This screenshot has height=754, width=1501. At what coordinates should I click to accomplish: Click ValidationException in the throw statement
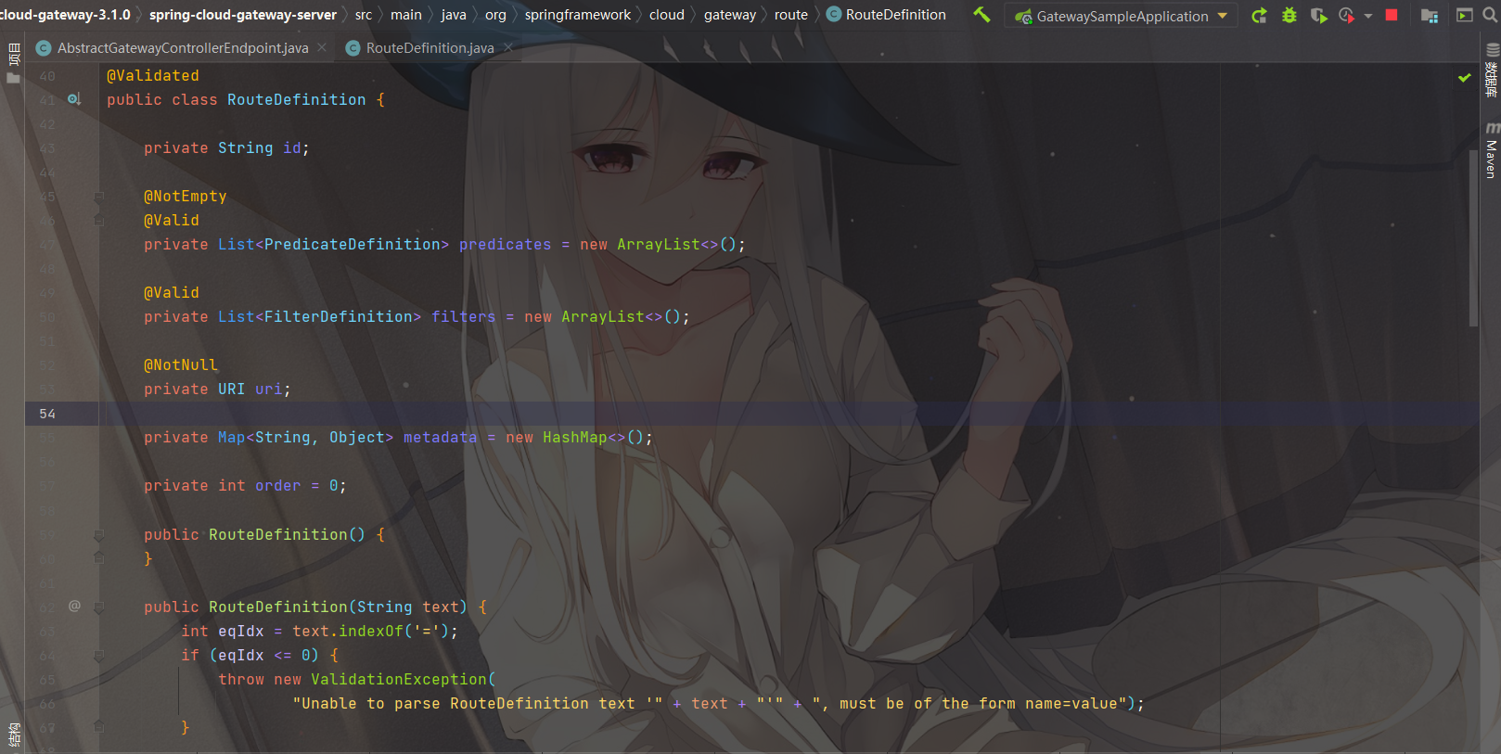click(x=399, y=680)
